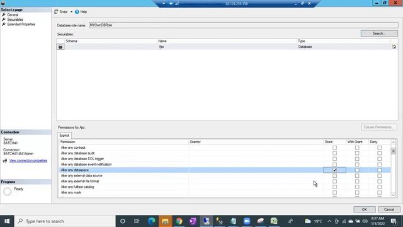Open weather 19°C widget
403x227 pixels.
[314, 221]
